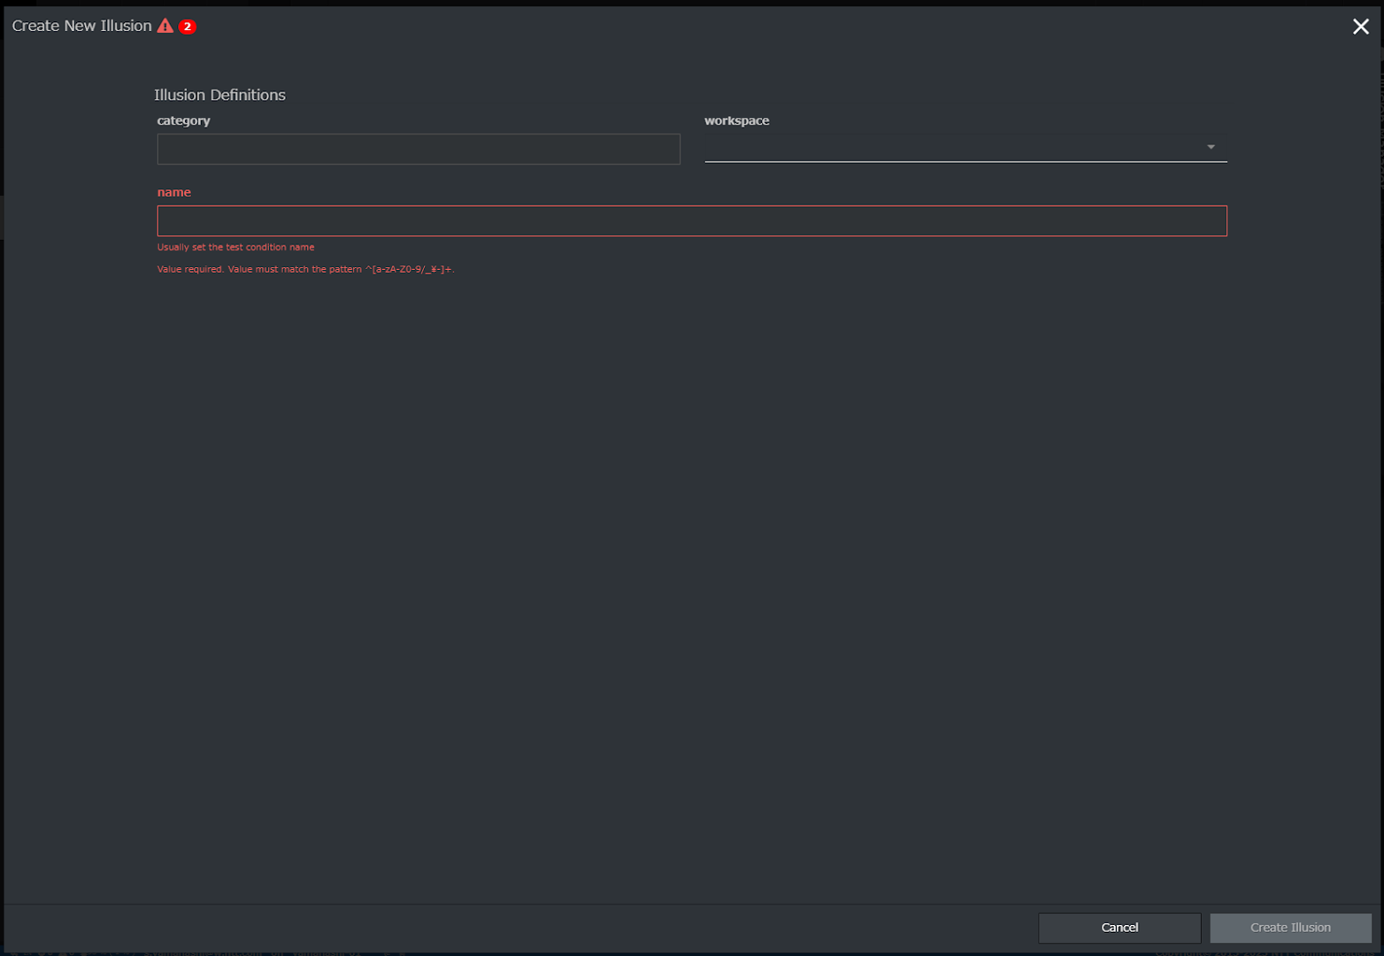Click the workspace dropdown arrow

pos(1211,147)
